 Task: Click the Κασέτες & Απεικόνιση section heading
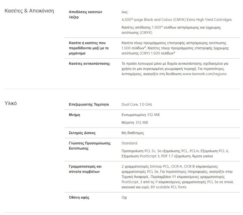point(29,11)
